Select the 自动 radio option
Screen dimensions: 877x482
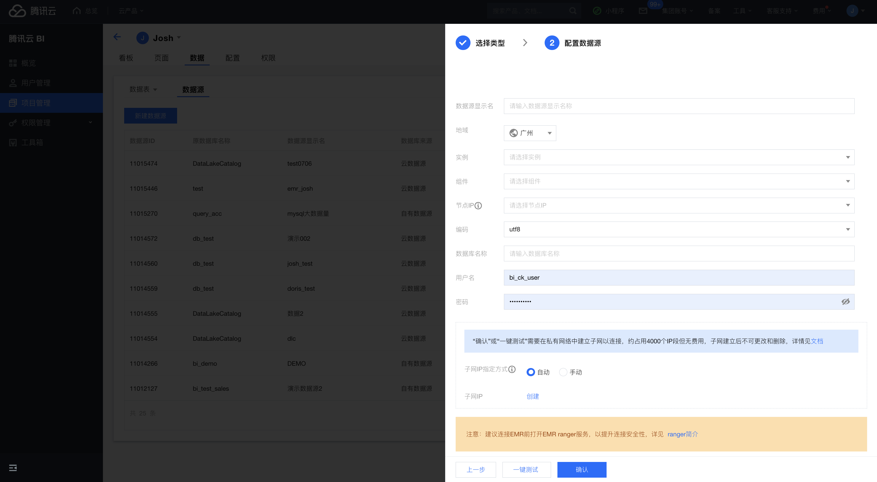point(530,372)
